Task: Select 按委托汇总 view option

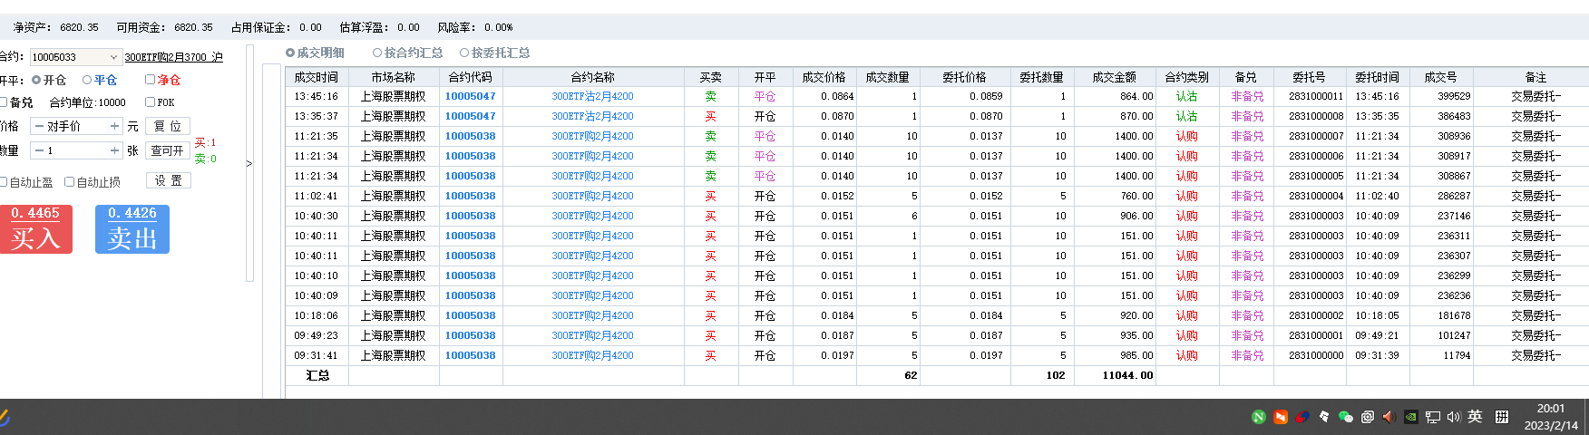Action: (494, 53)
